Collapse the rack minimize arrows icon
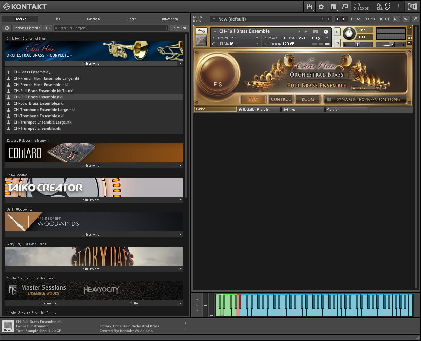Image resolution: width=421 pixels, height=341 pixels. coord(415,19)
